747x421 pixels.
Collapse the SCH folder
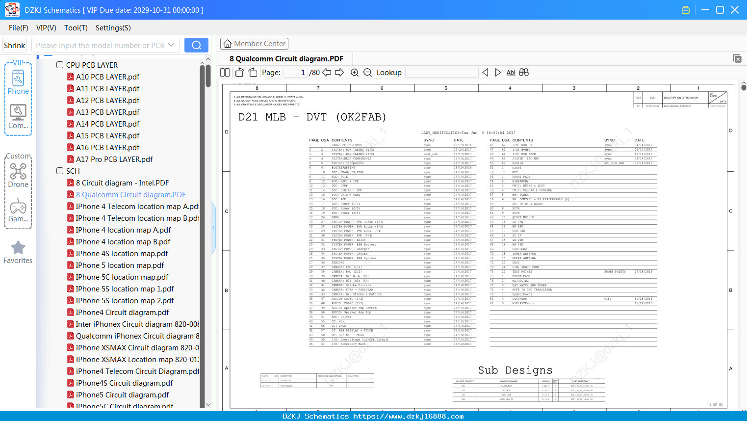click(60, 171)
